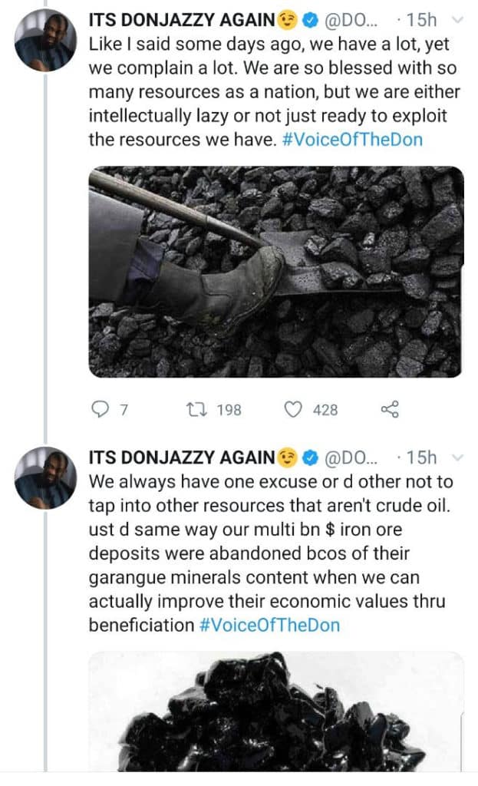
Task: Open the profile avatar on the second tweet
Action: coord(45,477)
